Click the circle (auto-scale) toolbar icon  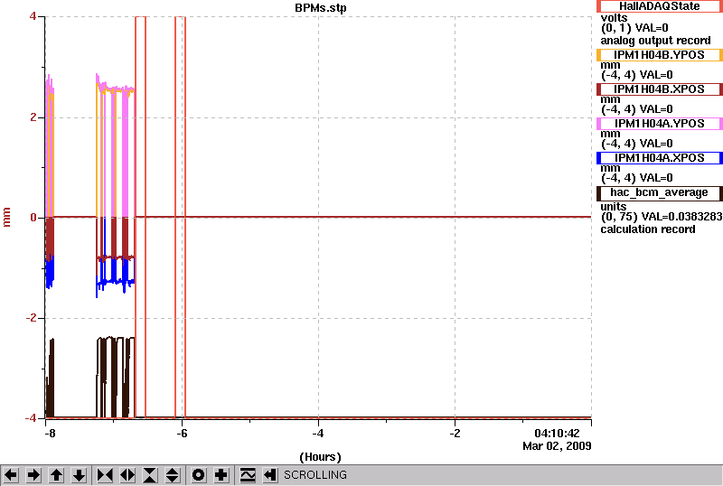coord(199,475)
